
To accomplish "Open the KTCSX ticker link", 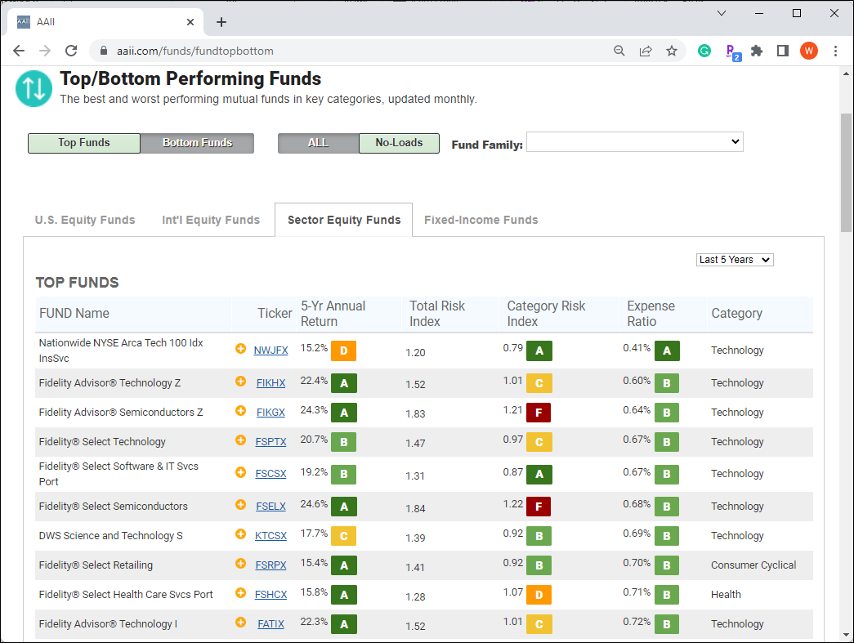I will (x=271, y=536).
